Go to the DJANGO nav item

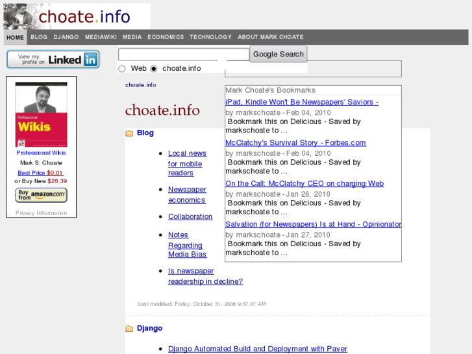coord(66,37)
